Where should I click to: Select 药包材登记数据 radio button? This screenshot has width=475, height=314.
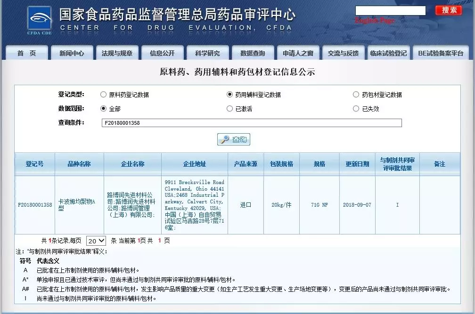point(356,95)
